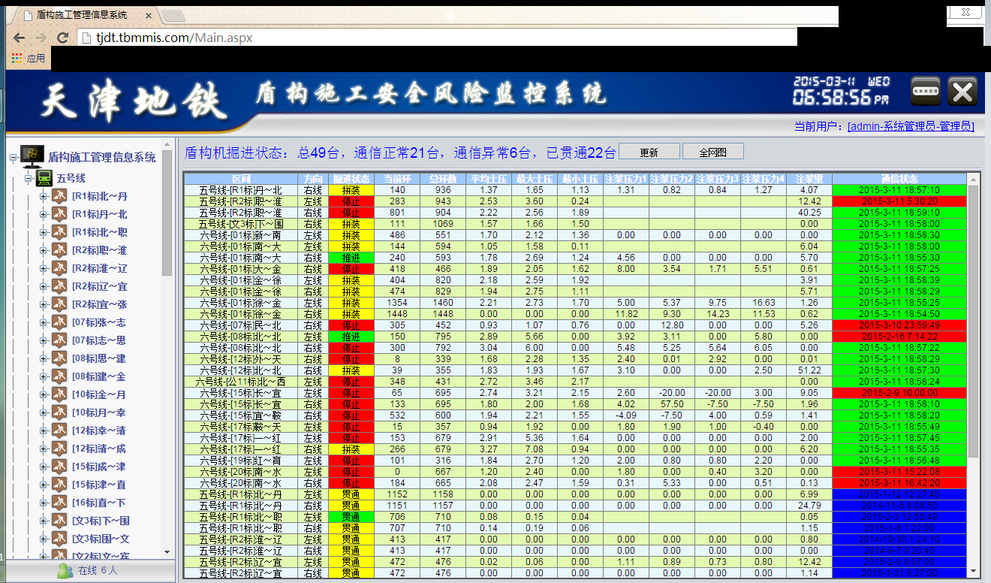The width and height of the screenshot is (991, 583).
Task: Click the 当前环 column header
Action: [x=397, y=179]
